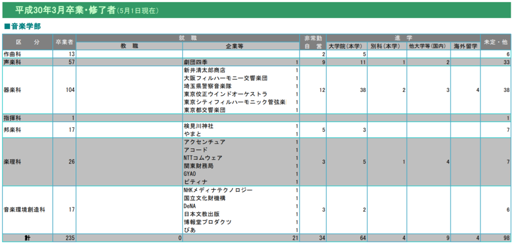515x247 pixels.
Task: Click the company entry 劇団四季
Action: [196, 62]
